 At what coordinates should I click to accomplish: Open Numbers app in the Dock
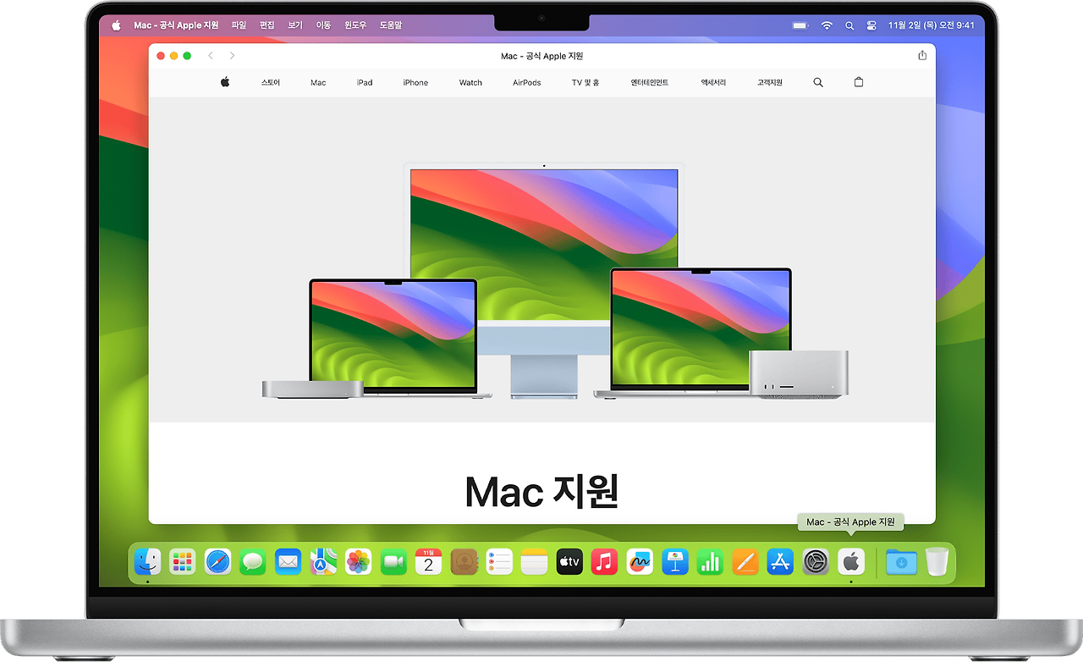click(710, 561)
